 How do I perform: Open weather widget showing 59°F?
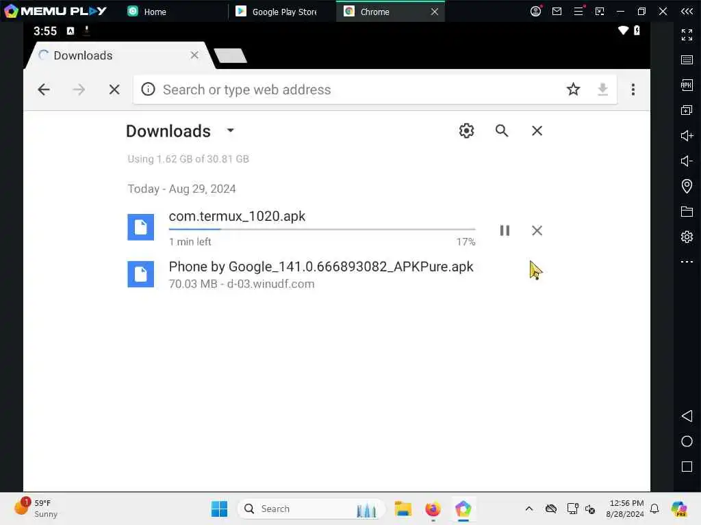(36, 508)
